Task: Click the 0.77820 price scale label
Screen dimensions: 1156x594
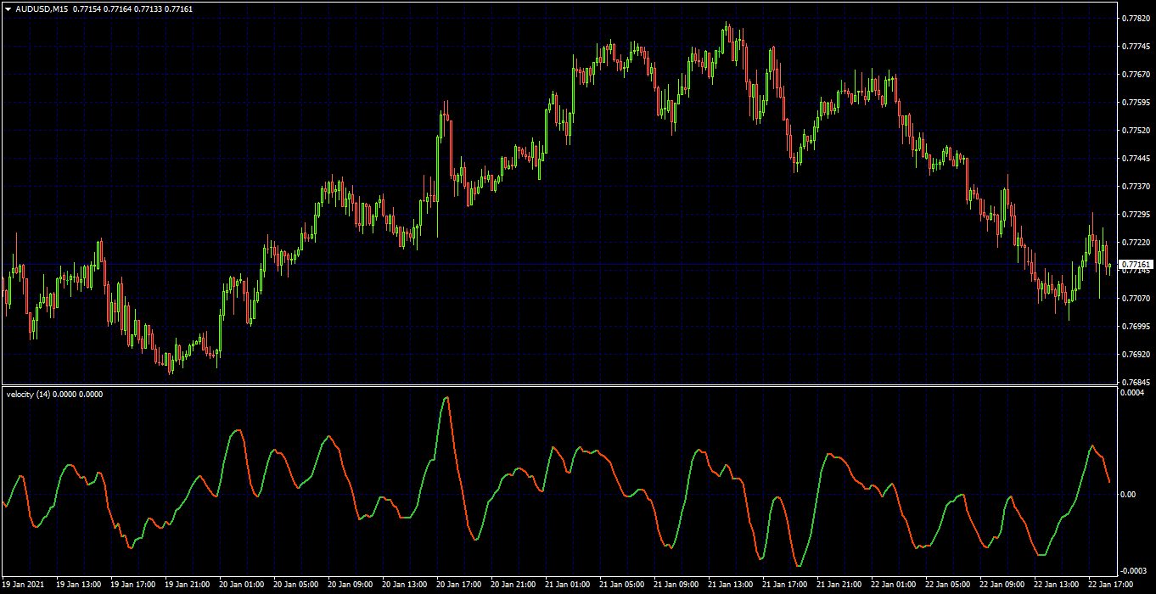Action: click(1136, 18)
